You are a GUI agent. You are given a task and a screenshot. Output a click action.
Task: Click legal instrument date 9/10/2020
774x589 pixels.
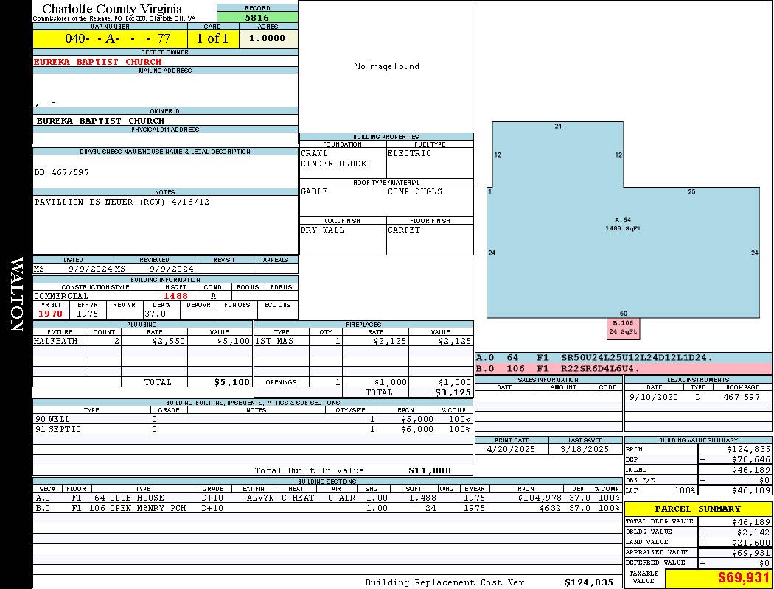coord(654,396)
